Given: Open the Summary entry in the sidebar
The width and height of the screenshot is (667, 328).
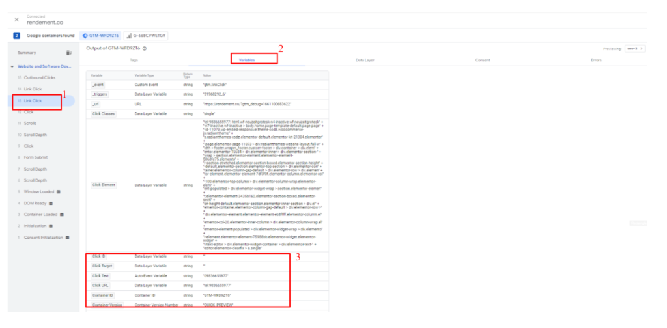Looking at the screenshot, I should pos(27,53).
